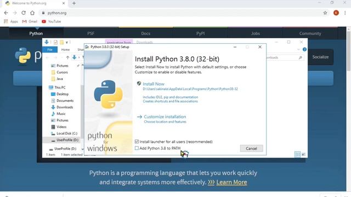351x197 pixels.
Task: Enable Add Python 3.8 to PATH checkbox
Action: click(137, 148)
